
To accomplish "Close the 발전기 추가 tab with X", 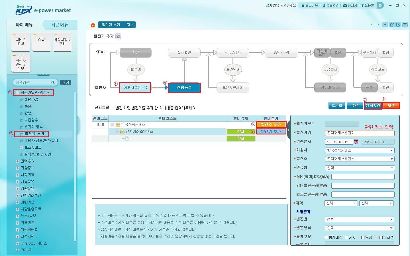I will coord(132,25).
